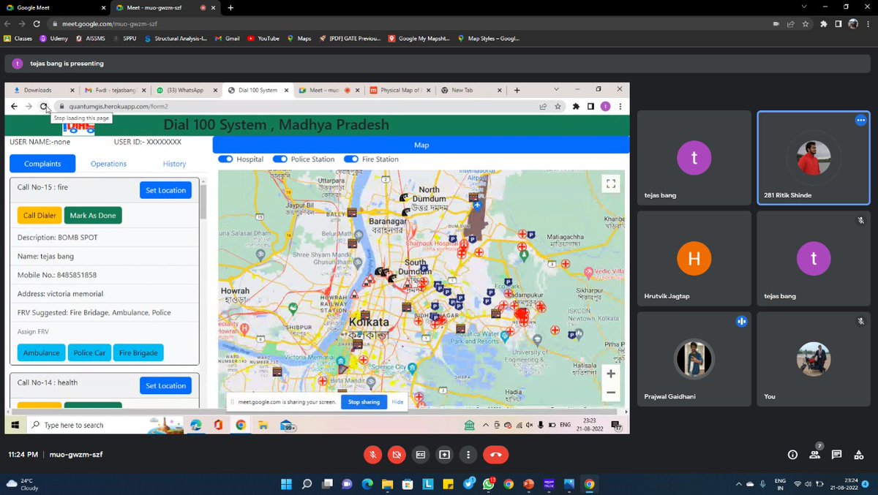Screen dimensions: 878x495
Task: Toggle the Fire Station layer switch
Action: [x=351, y=159]
